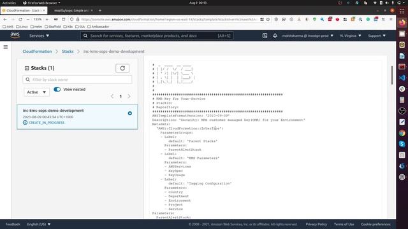Open the Ubuntu applications grid

point(402,11)
